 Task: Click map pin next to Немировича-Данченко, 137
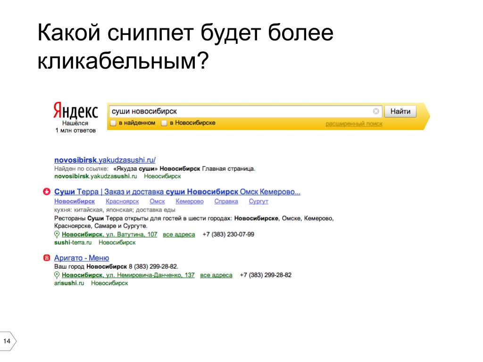57,275
